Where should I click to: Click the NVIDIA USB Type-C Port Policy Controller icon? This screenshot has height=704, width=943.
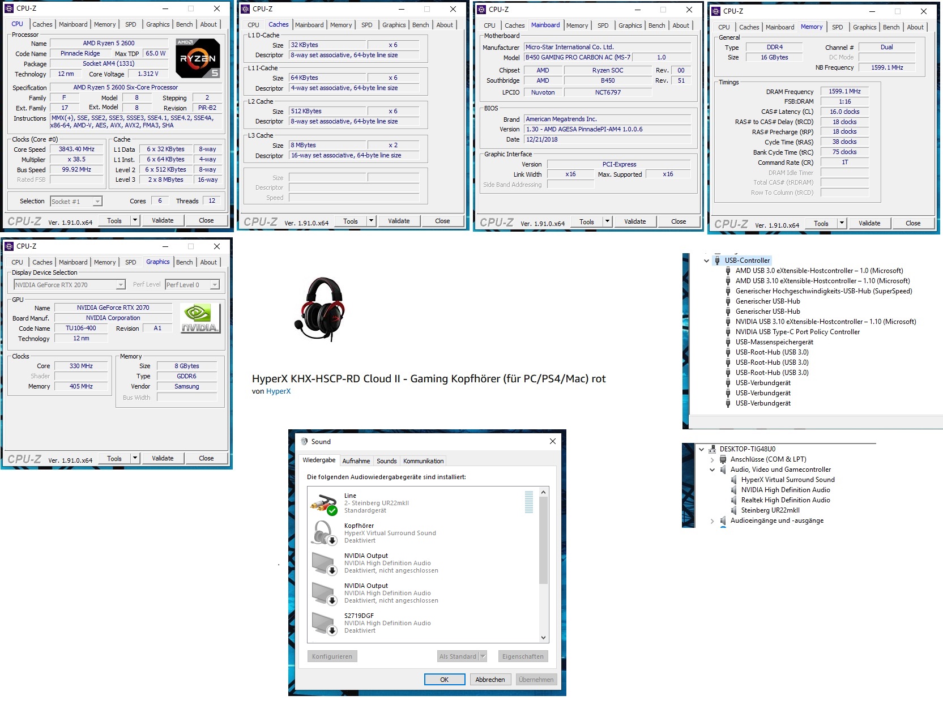coord(728,332)
